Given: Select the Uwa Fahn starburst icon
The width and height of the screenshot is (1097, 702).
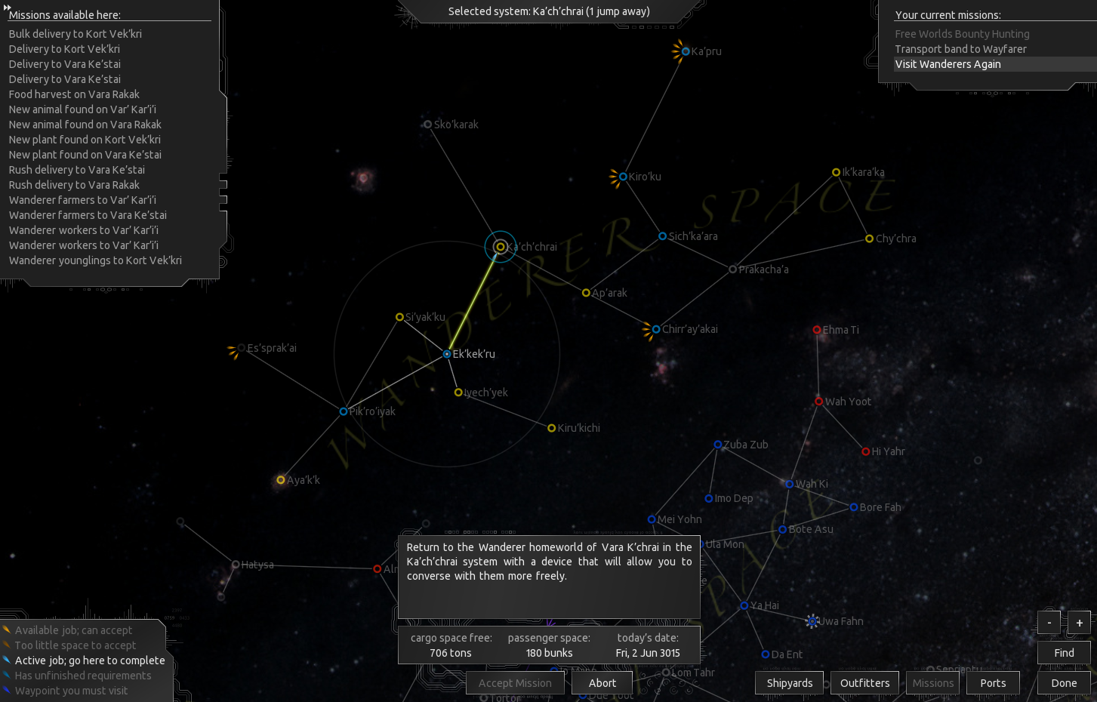Looking at the screenshot, I should (x=812, y=621).
